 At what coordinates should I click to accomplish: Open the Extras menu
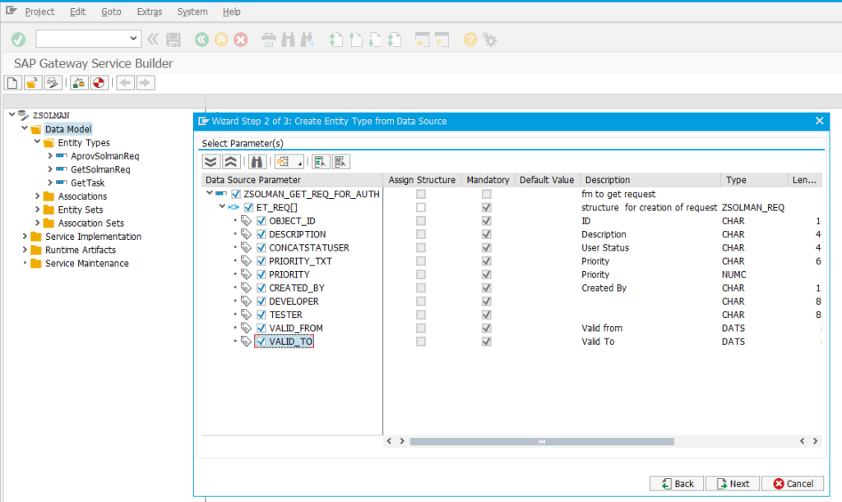pyautogui.click(x=150, y=12)
